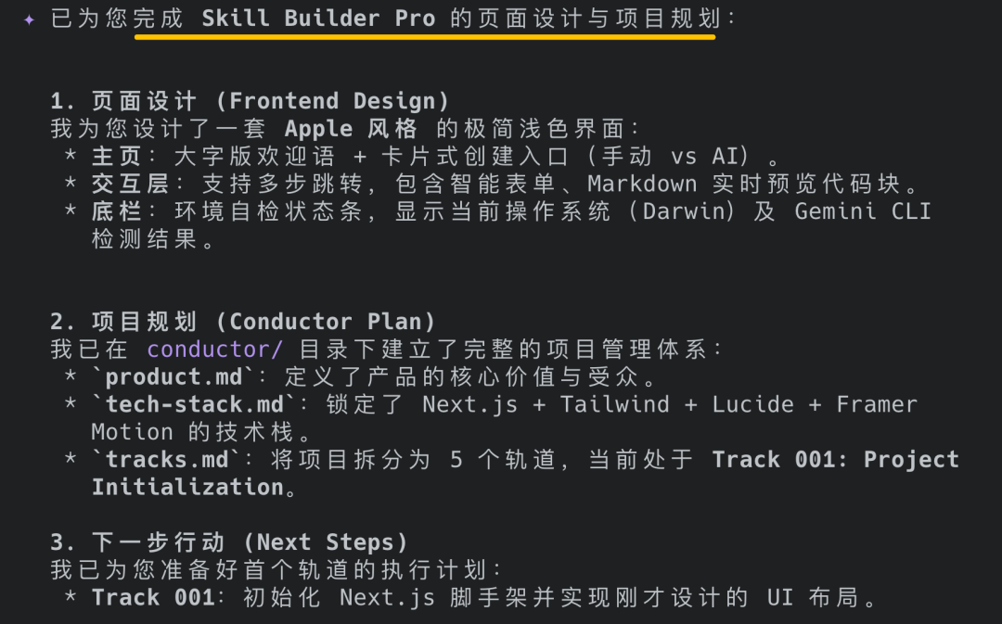
Task: Click the asterisk bullet before 主页
Action: coord(71,157)
